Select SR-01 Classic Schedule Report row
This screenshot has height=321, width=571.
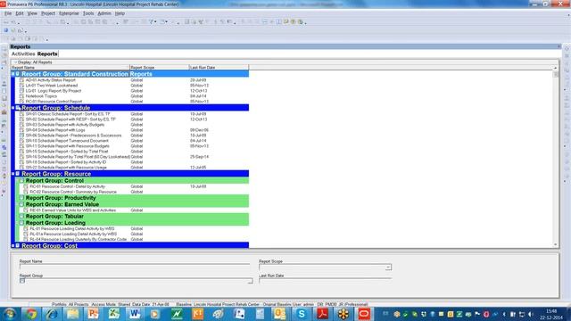(133, 114)
